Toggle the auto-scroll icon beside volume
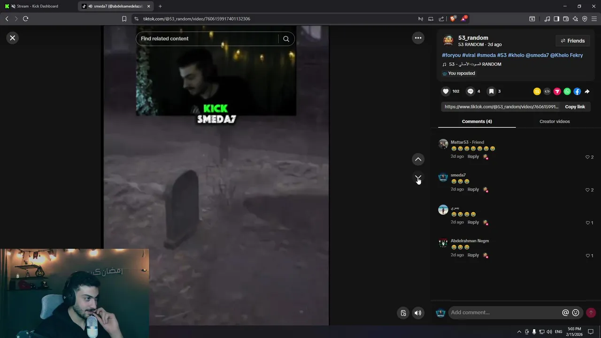 coord(403,313)
